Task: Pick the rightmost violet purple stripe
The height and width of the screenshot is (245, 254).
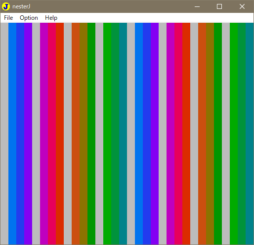Action: click(155, 134)
